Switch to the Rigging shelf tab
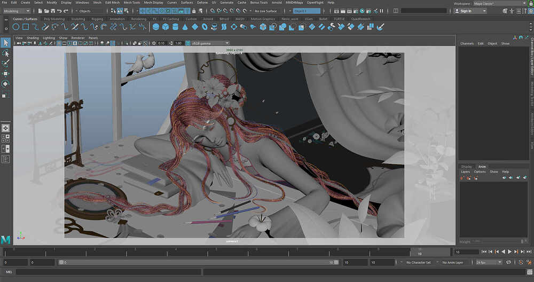The width and height of the screenshot is (534, 282). click(x=97, y=19)
